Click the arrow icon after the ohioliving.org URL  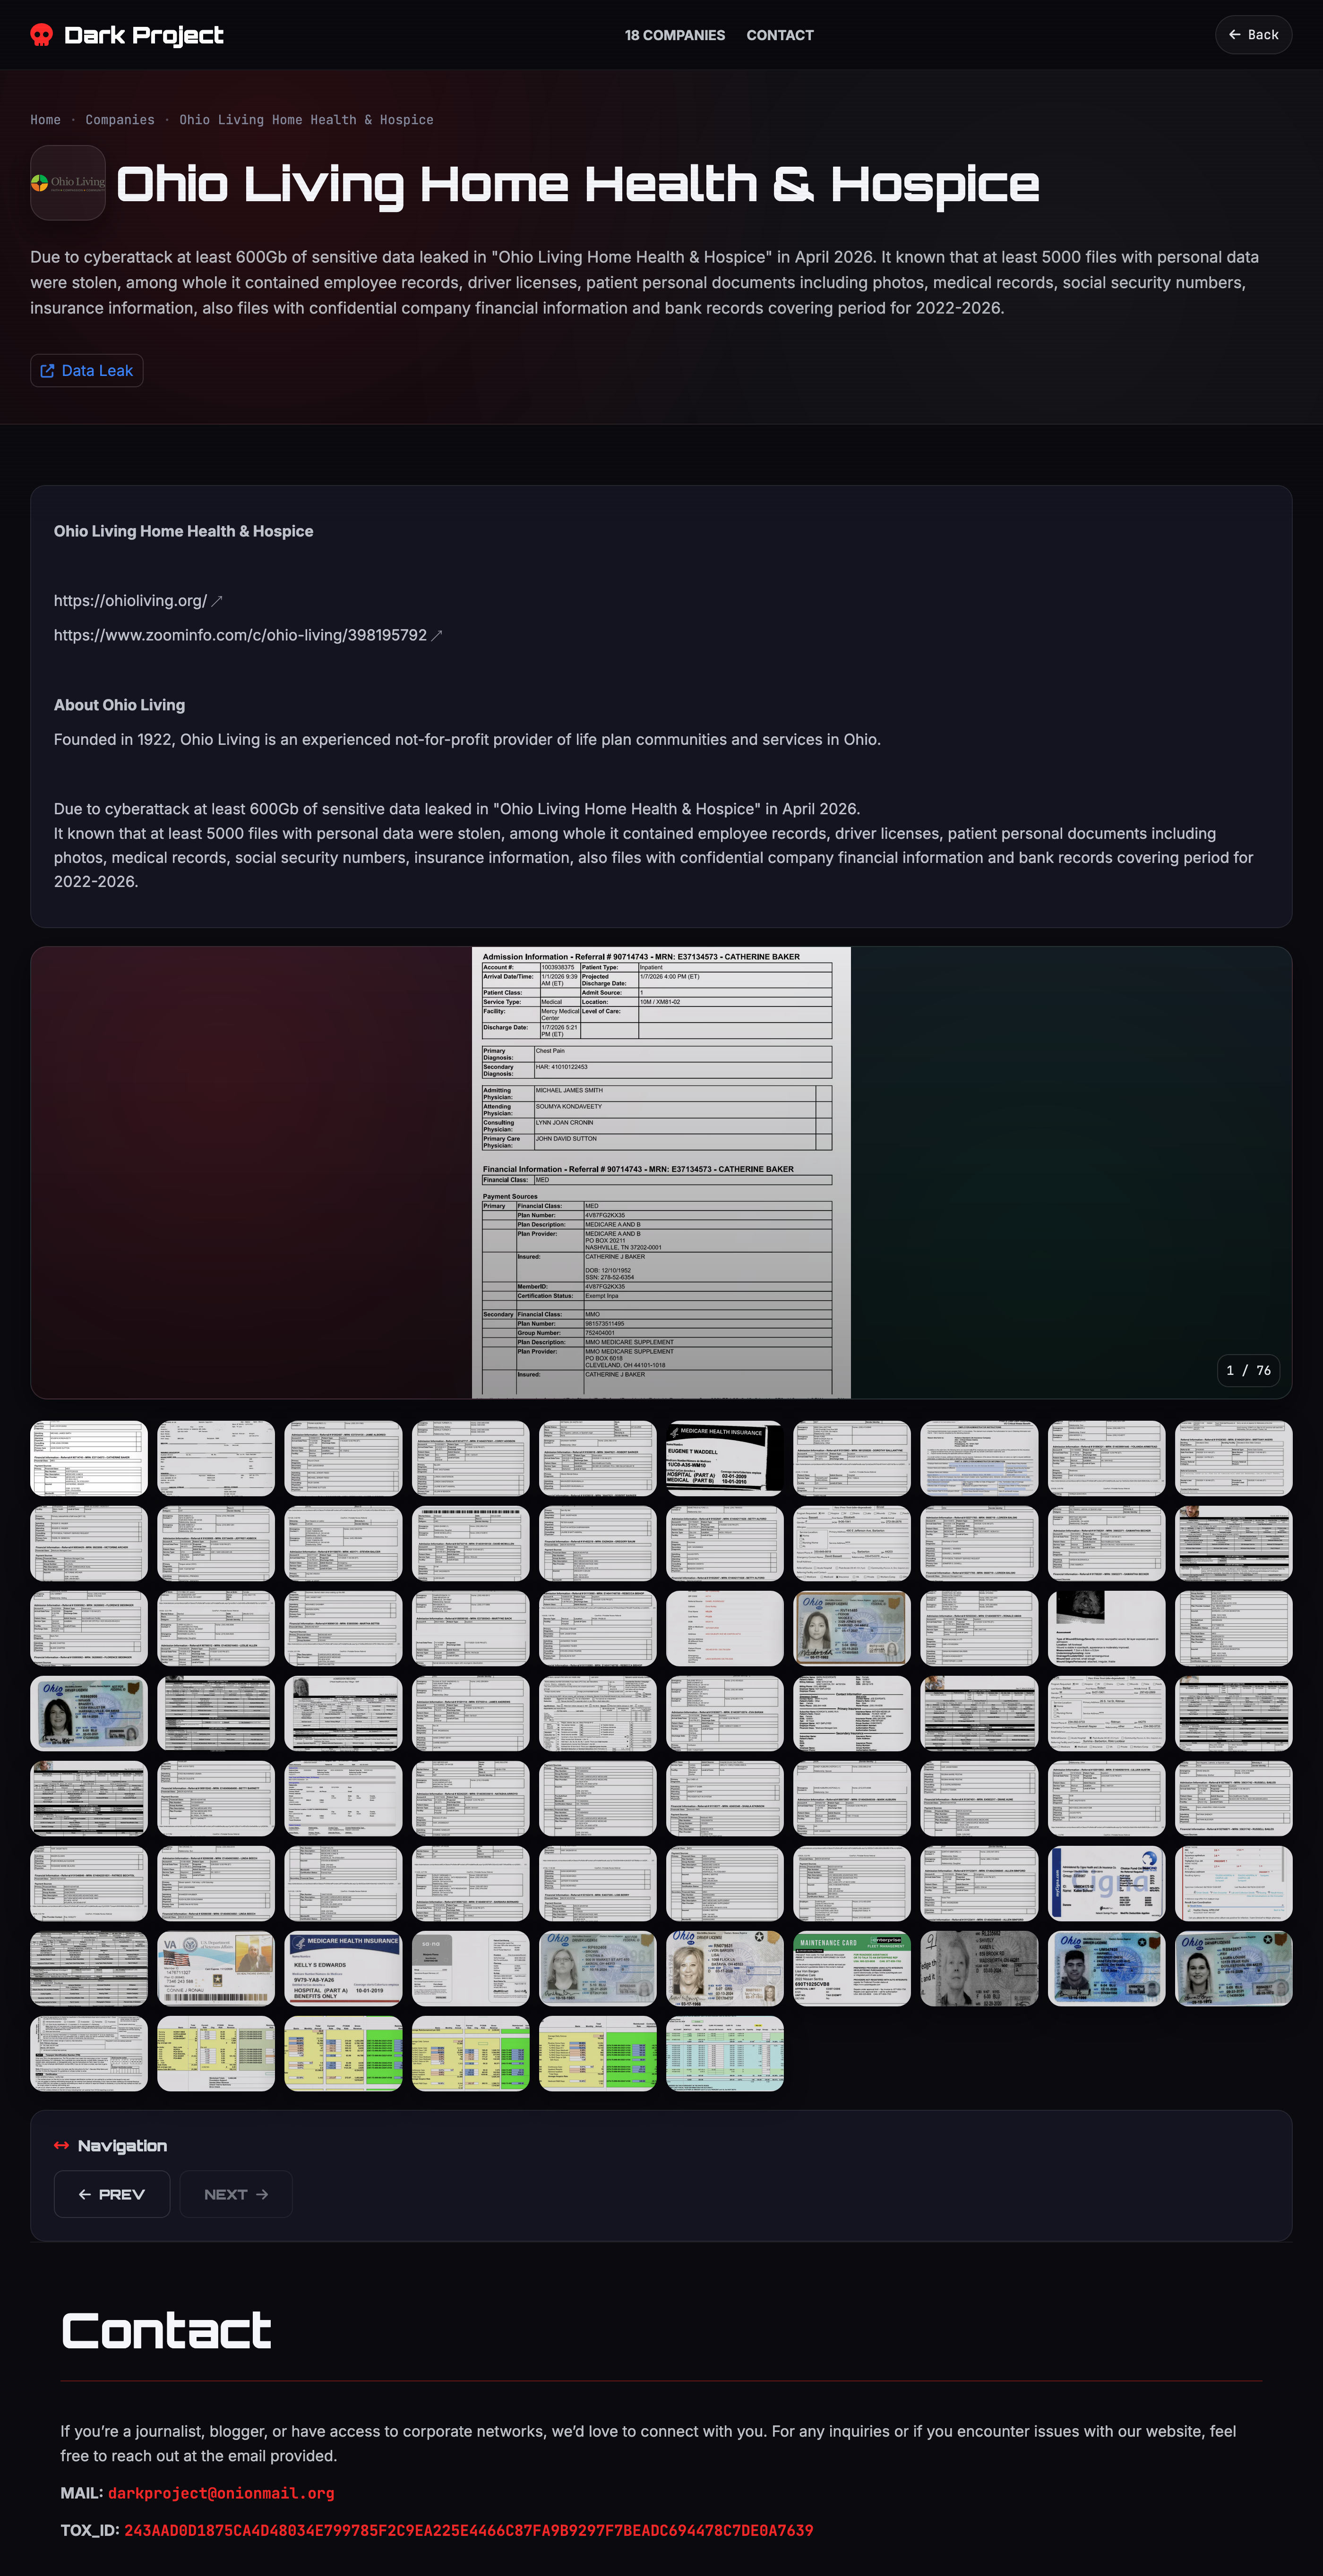pos(217,601)
